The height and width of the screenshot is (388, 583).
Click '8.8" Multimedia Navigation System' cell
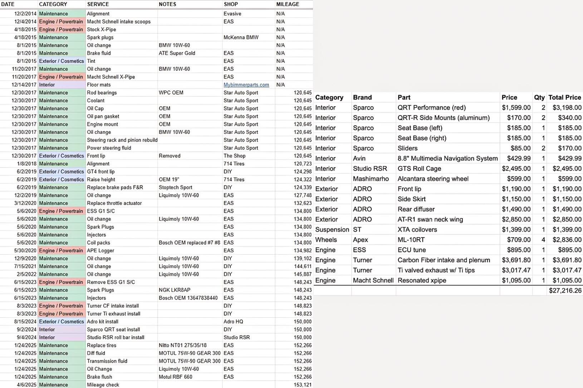click(x=448, y=158)
